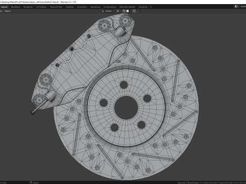Screen dimensions: 246x184
Task: Click BrakeCaliper object name in status bar
Action: tap(194, 182)
